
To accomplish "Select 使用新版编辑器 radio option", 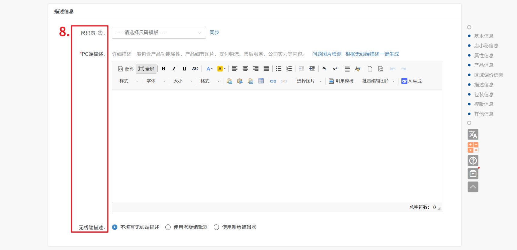I will 216,227.
